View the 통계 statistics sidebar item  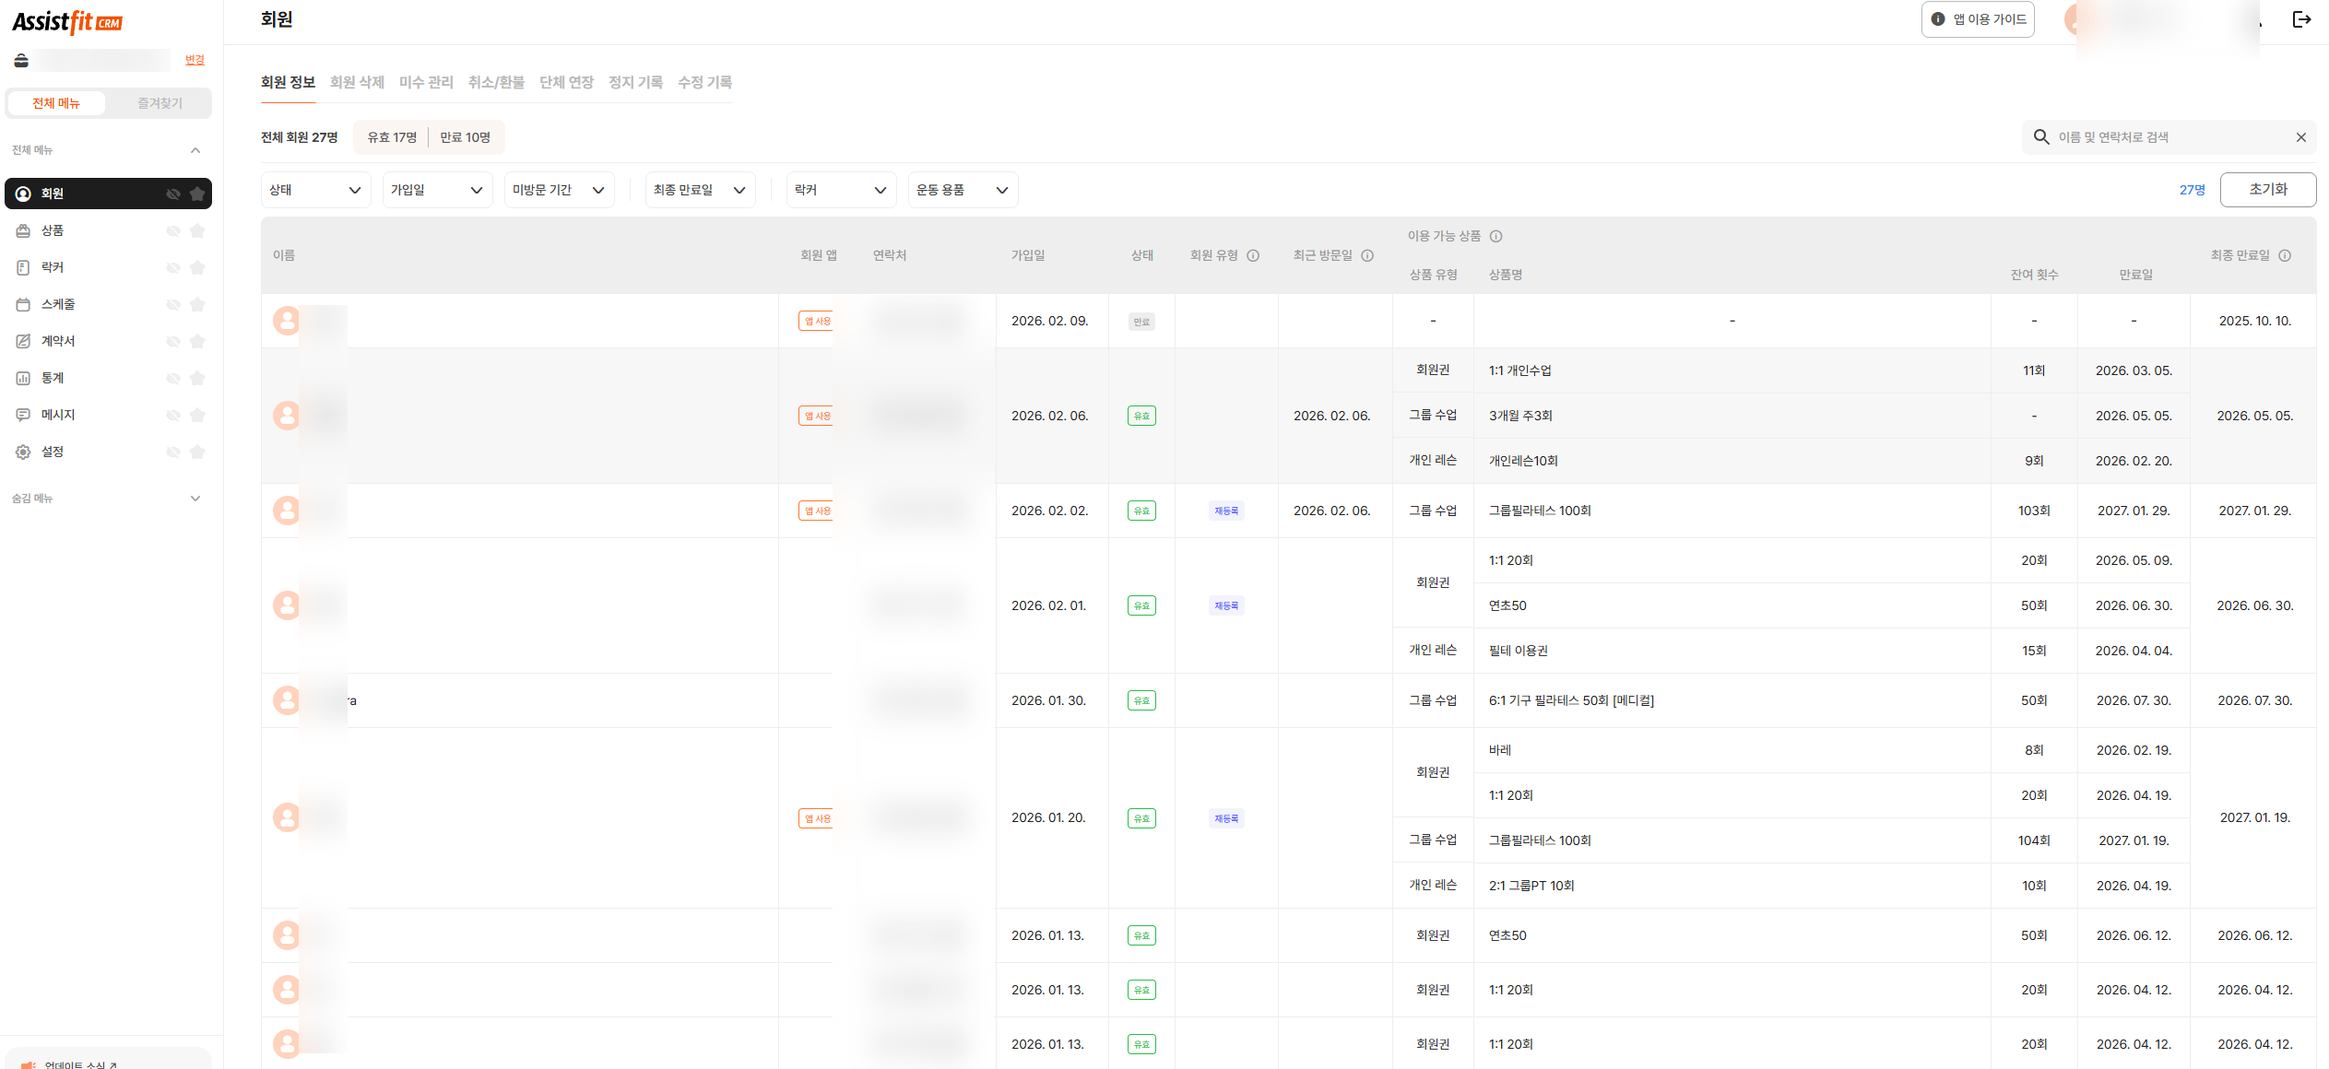(x=51, y=378)
